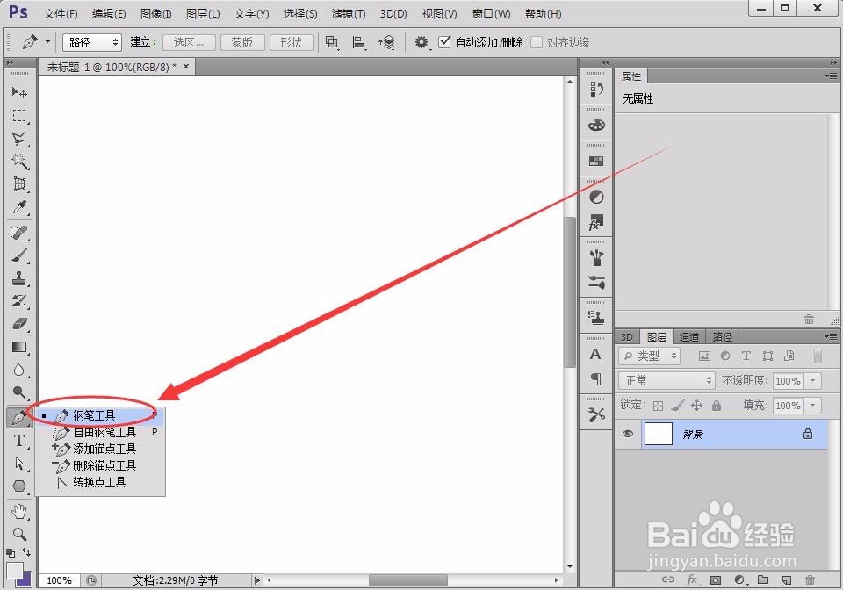Select the Hand tool
The width and height of the screenshot is (843, 590).
pos(19,512)
